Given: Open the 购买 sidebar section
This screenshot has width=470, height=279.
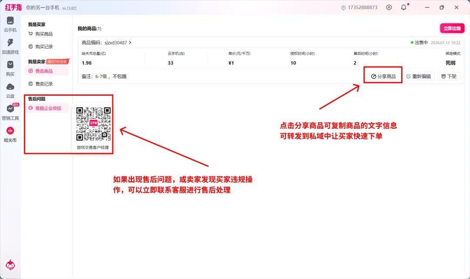Looking at the screenshot, I should point(10,69).
